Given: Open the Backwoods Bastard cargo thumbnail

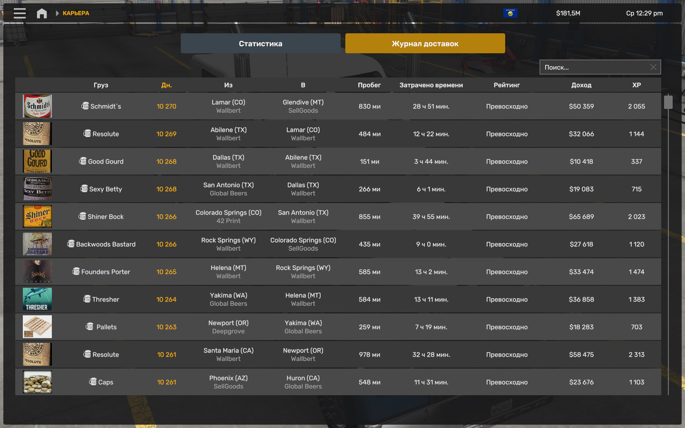Looking at the screenshot, I should point(38,244).
